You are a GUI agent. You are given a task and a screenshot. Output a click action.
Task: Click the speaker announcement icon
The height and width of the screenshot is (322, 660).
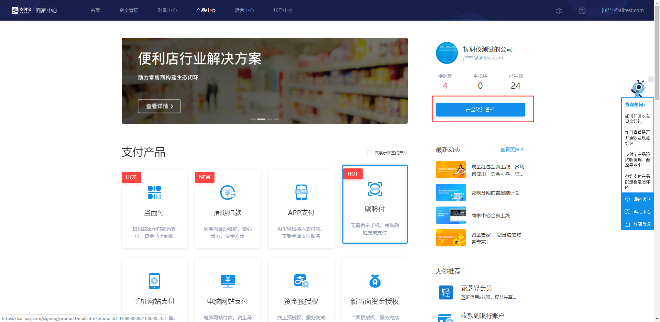559,11
